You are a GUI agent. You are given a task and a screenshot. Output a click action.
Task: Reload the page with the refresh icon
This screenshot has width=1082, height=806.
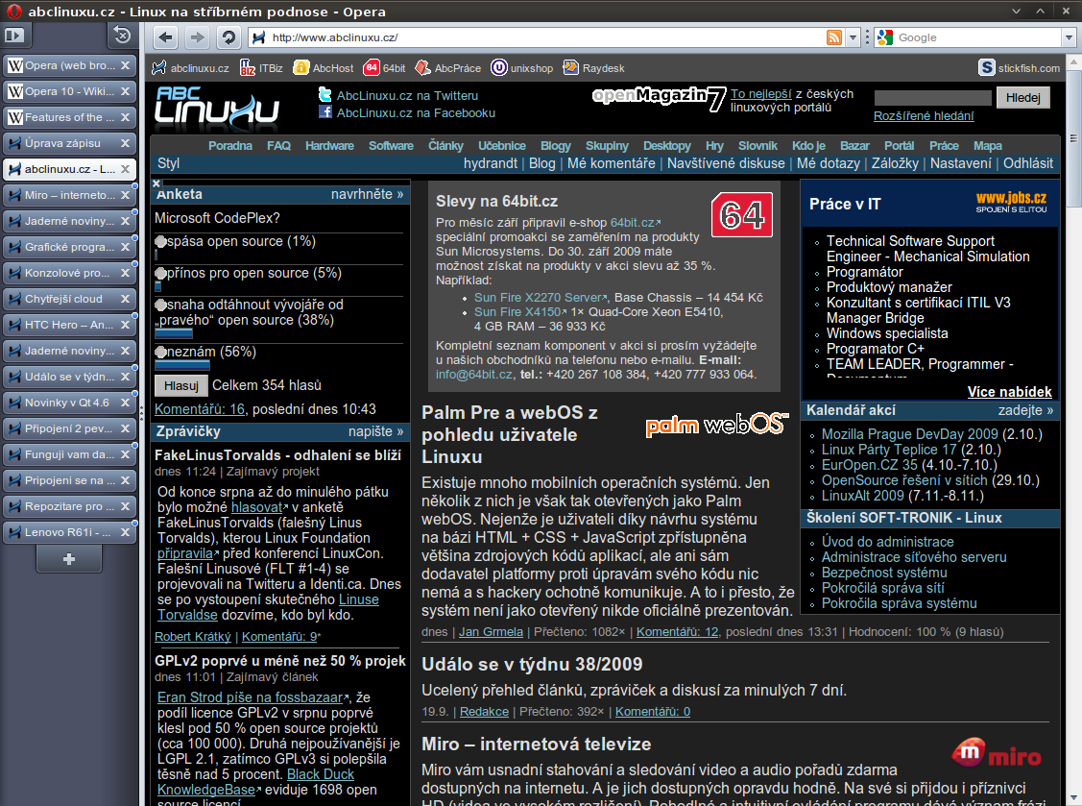point(228,37)
